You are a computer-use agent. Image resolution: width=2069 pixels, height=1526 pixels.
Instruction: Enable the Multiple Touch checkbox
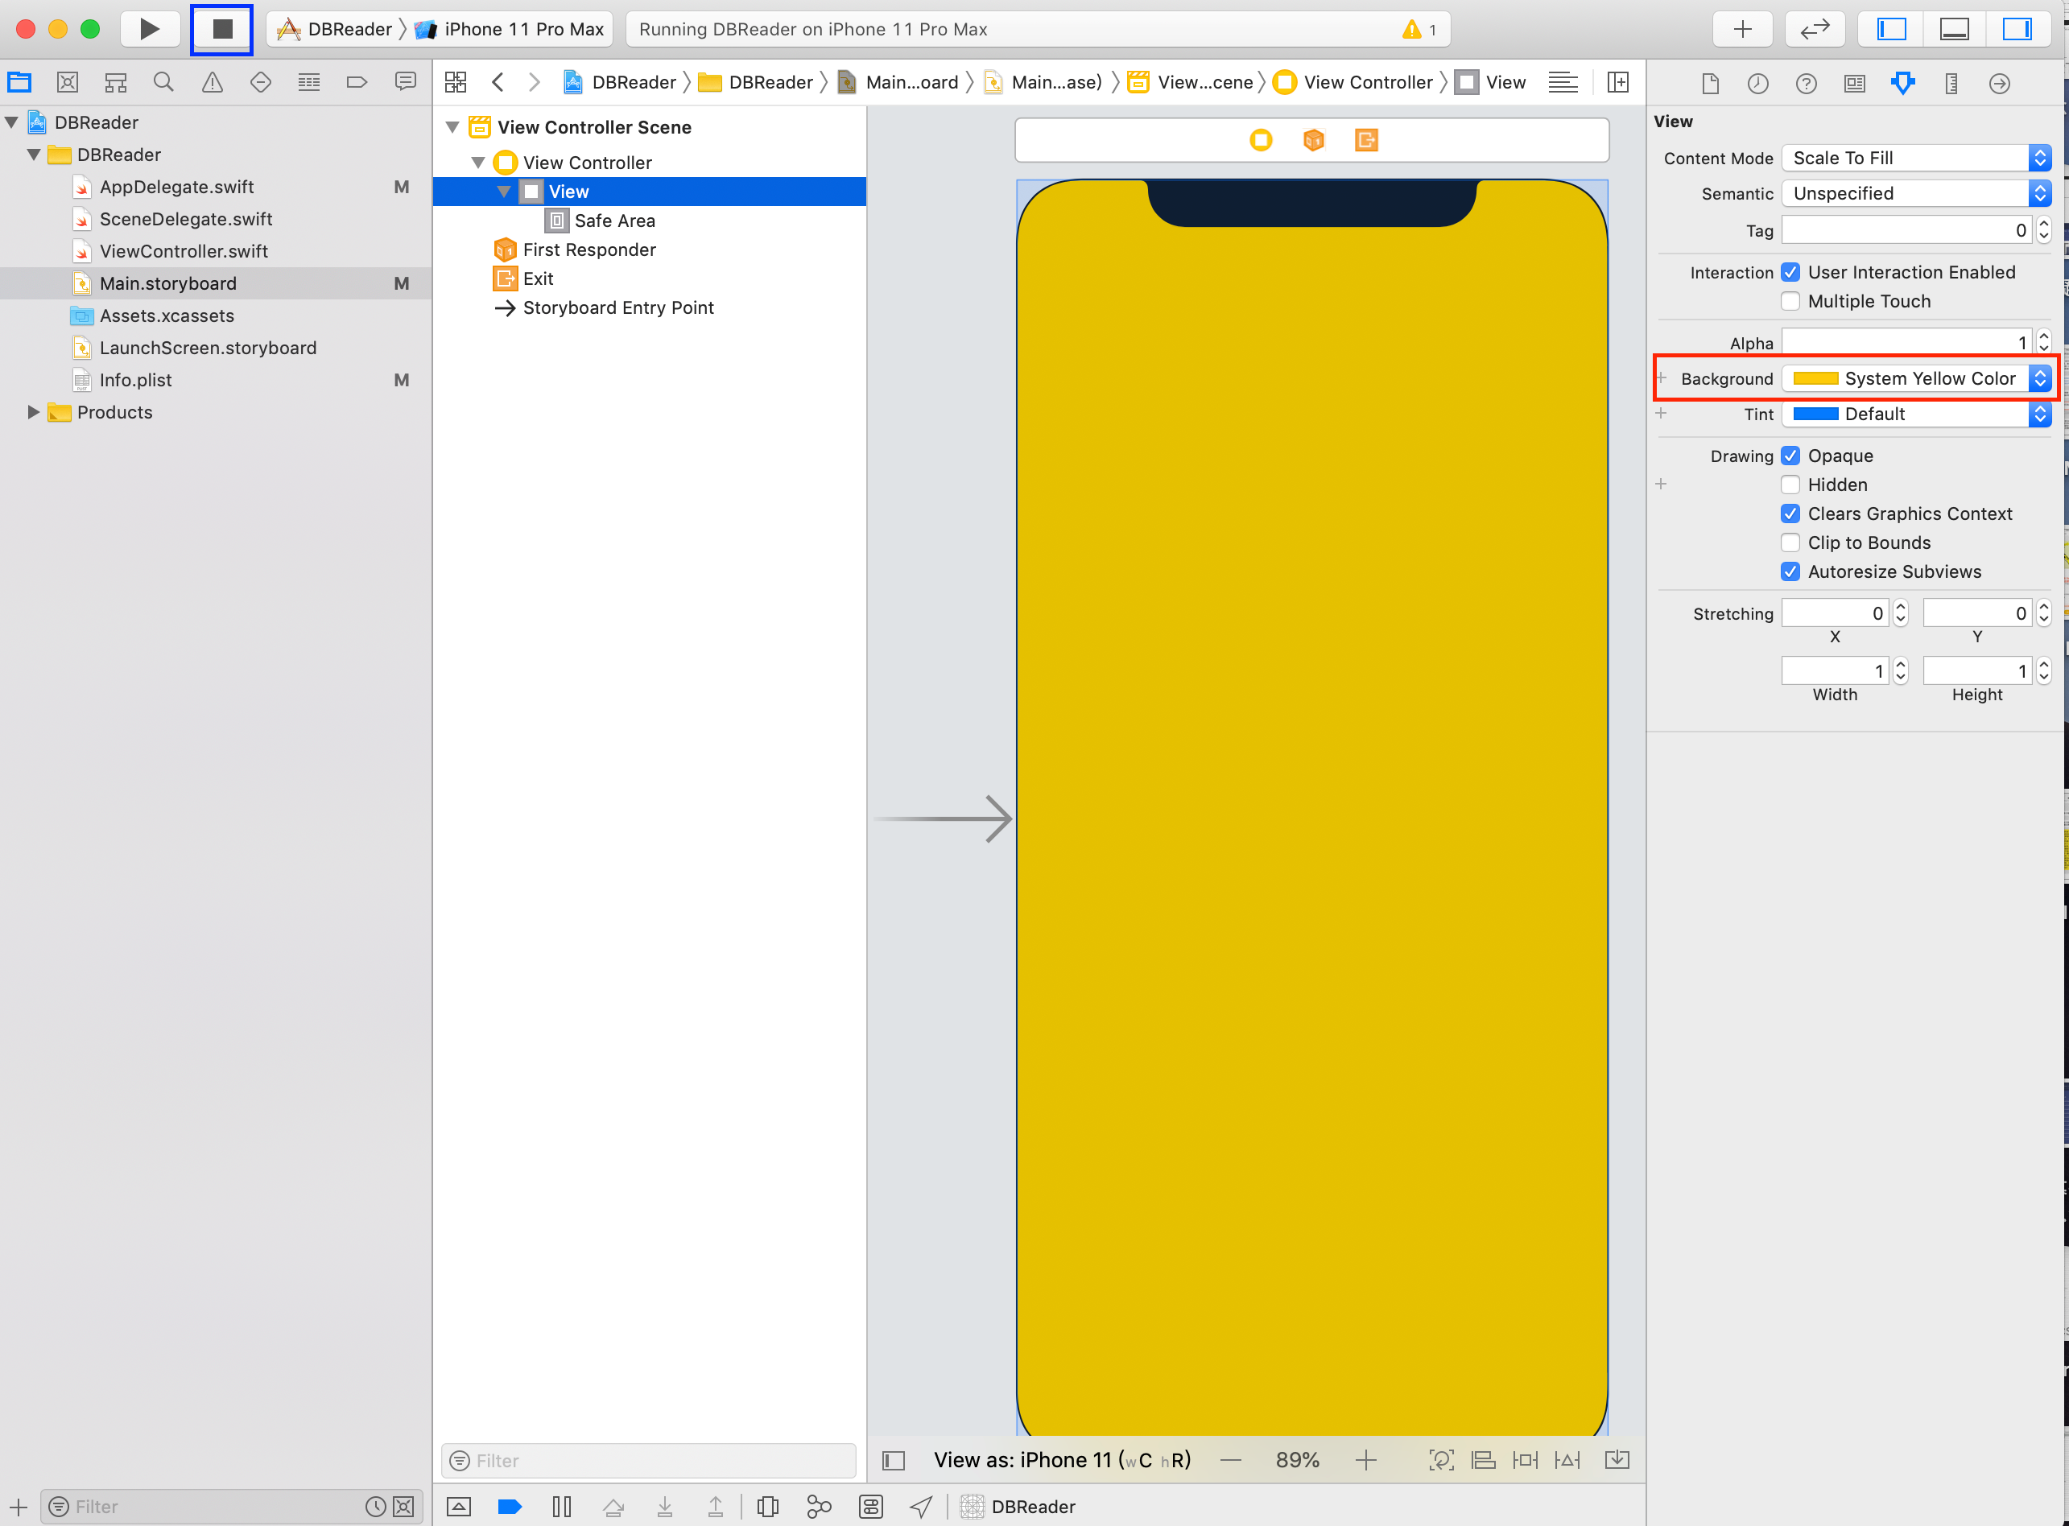tap(1790, 301)
